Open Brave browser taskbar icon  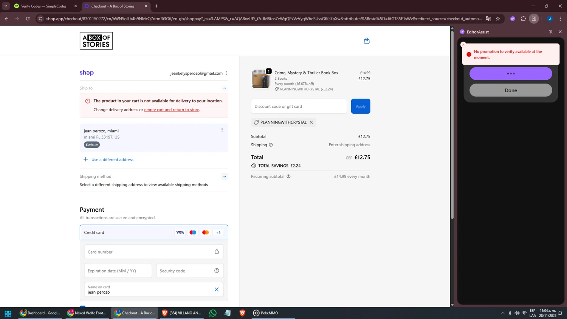click(242, 313)
